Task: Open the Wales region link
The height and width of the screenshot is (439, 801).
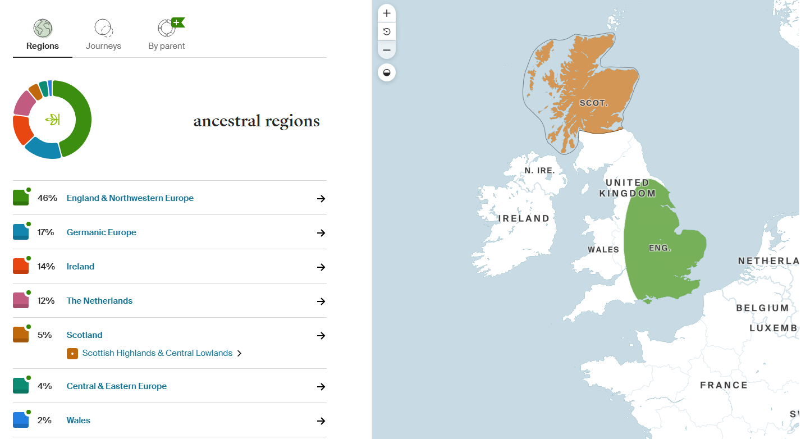Action: pyautogui.click(x=79, y=420)
